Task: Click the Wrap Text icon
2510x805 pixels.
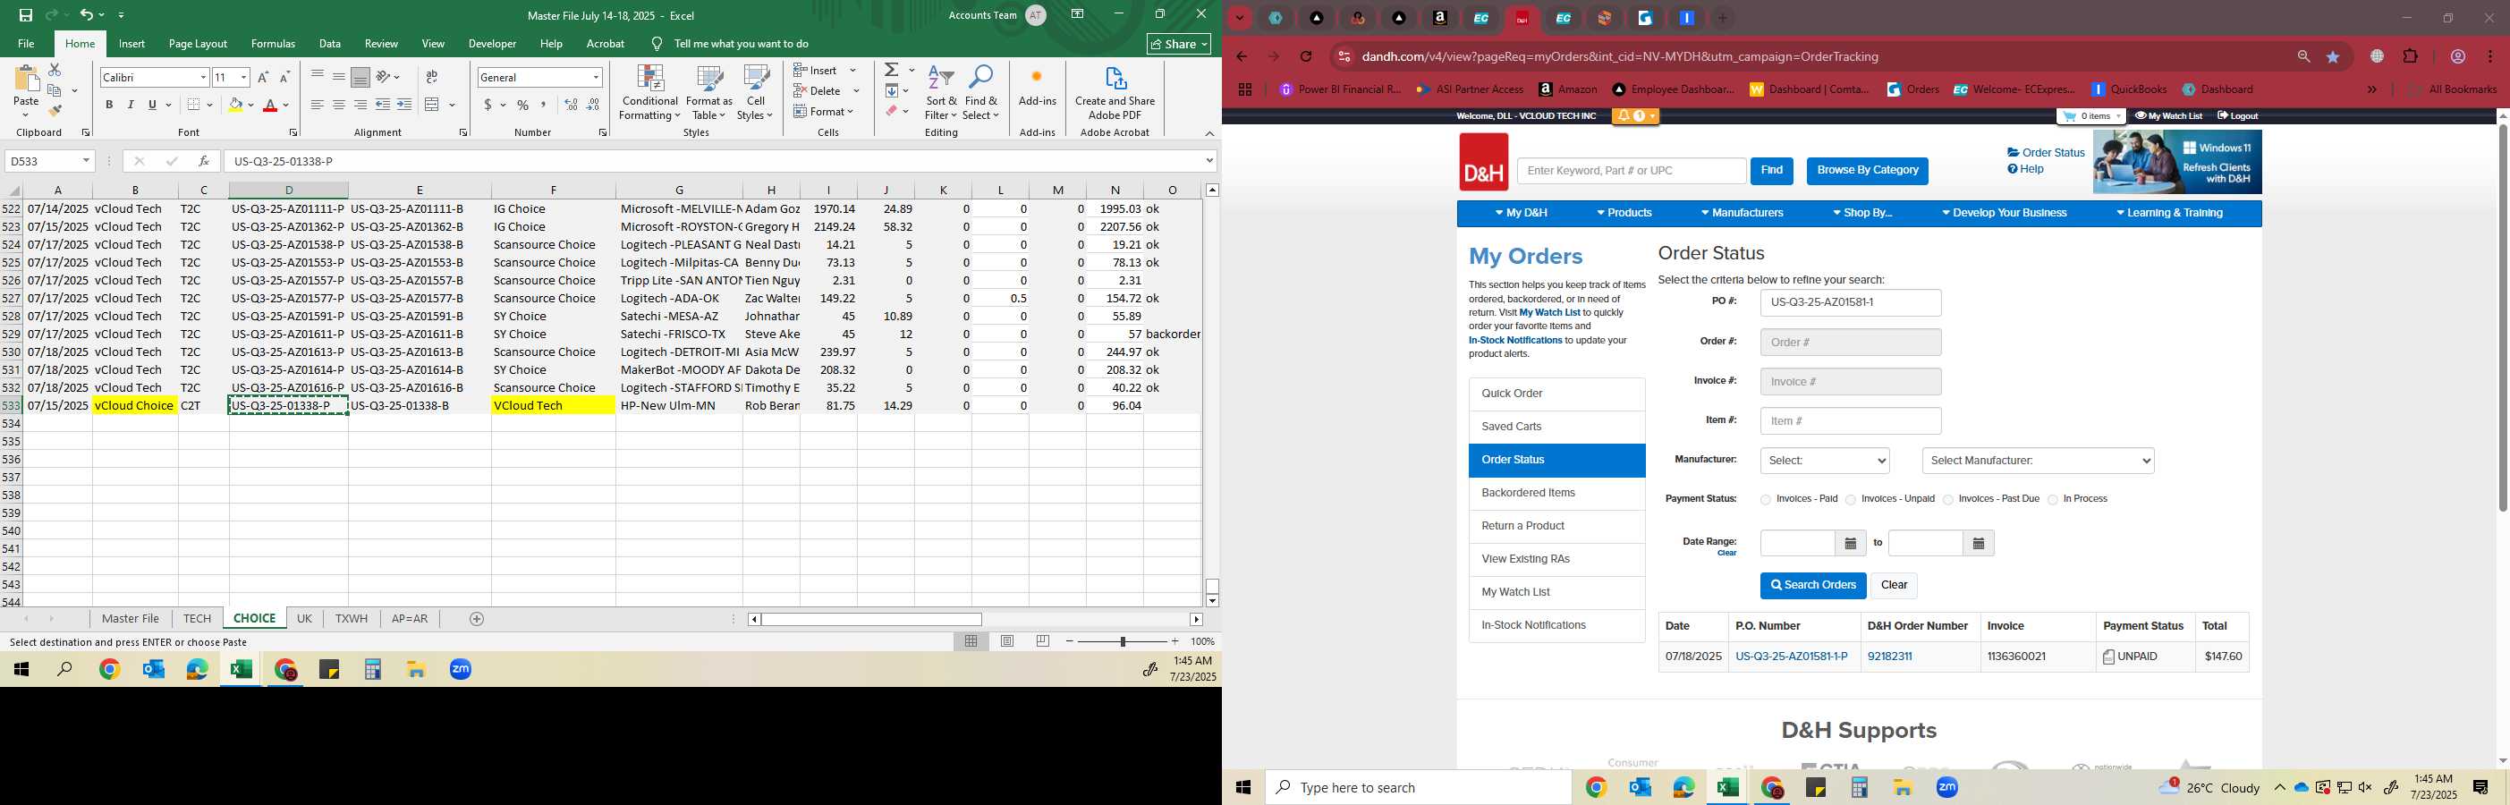Action: coord(432,77)
